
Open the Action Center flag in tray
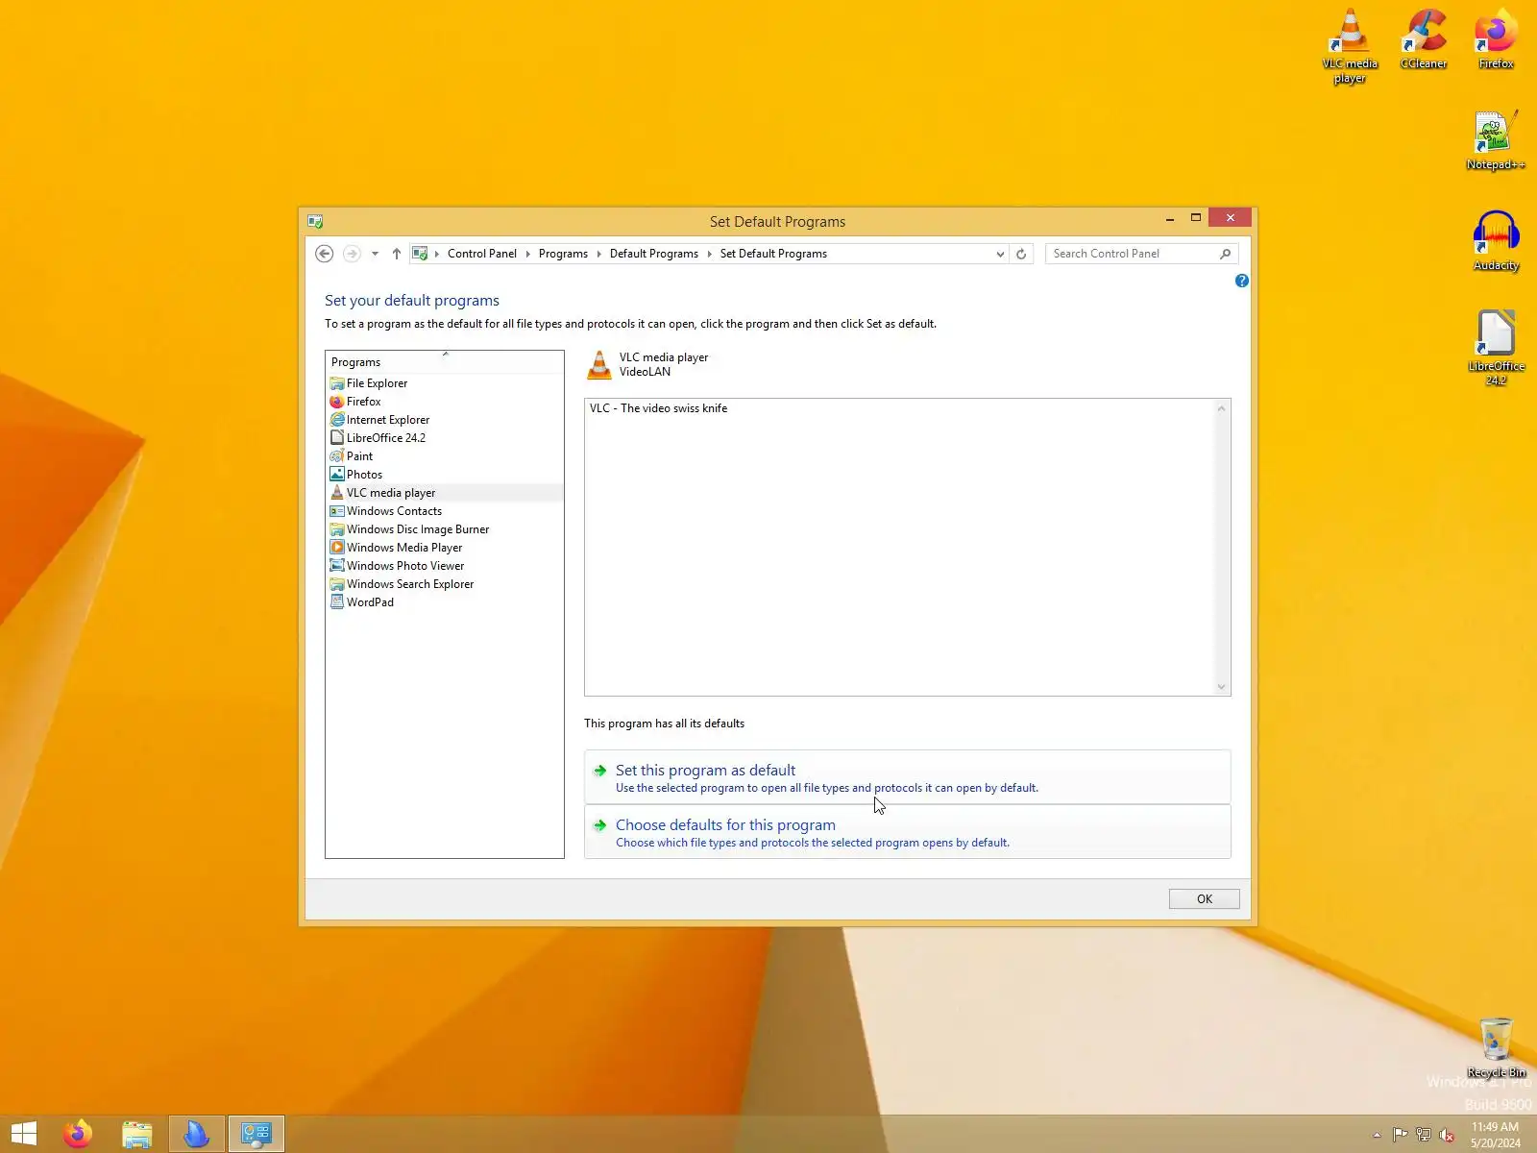tap(1400, 1135)
